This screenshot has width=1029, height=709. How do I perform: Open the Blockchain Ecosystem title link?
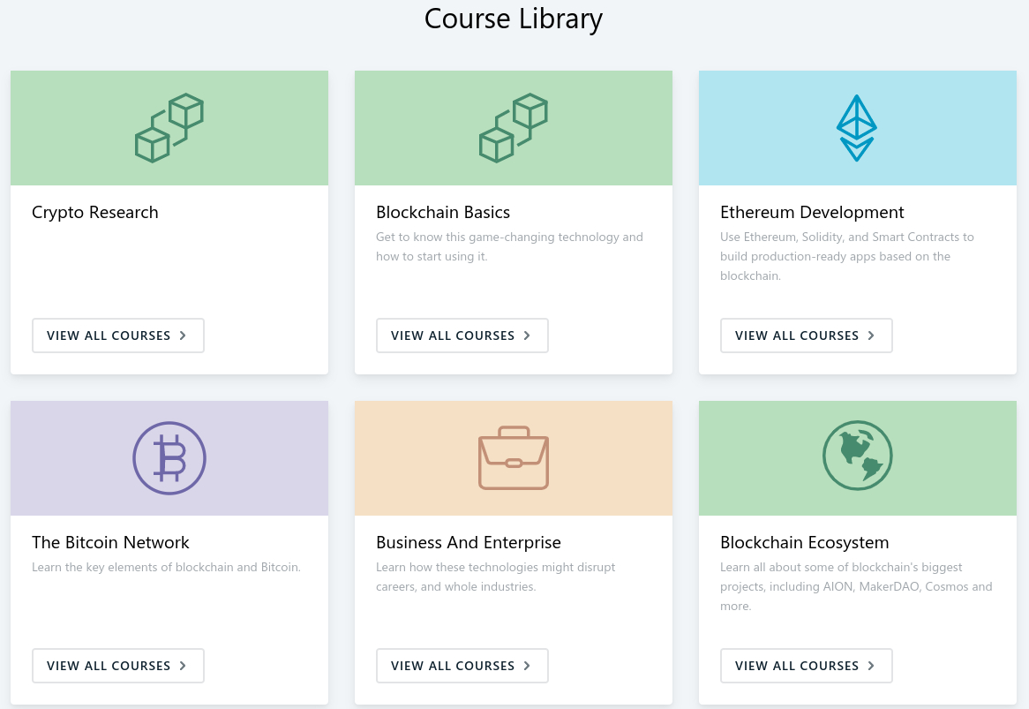(804, 543)
